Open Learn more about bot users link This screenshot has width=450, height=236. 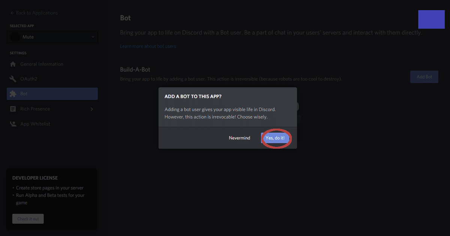click(x=148, y=46)
